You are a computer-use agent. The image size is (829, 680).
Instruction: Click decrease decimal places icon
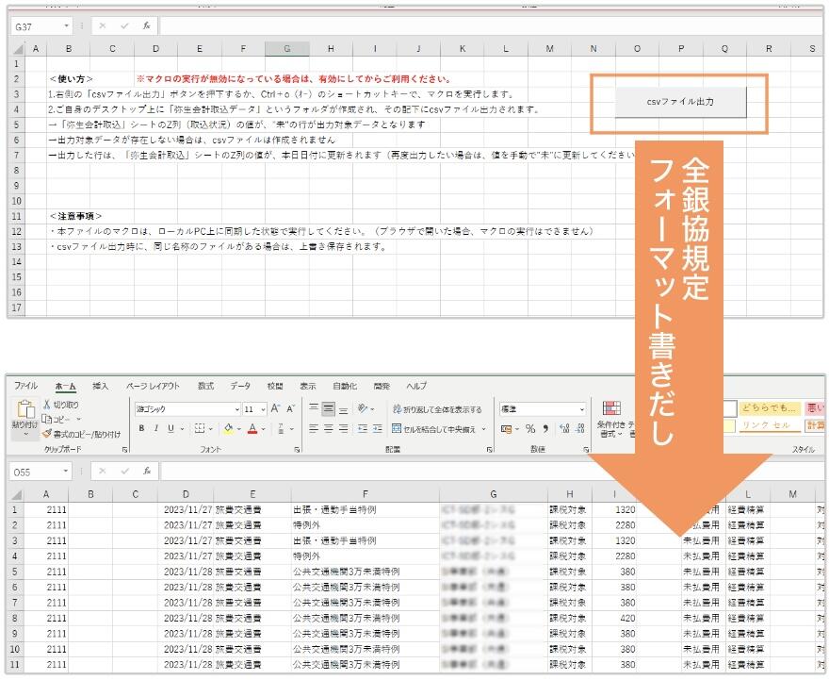580,429
